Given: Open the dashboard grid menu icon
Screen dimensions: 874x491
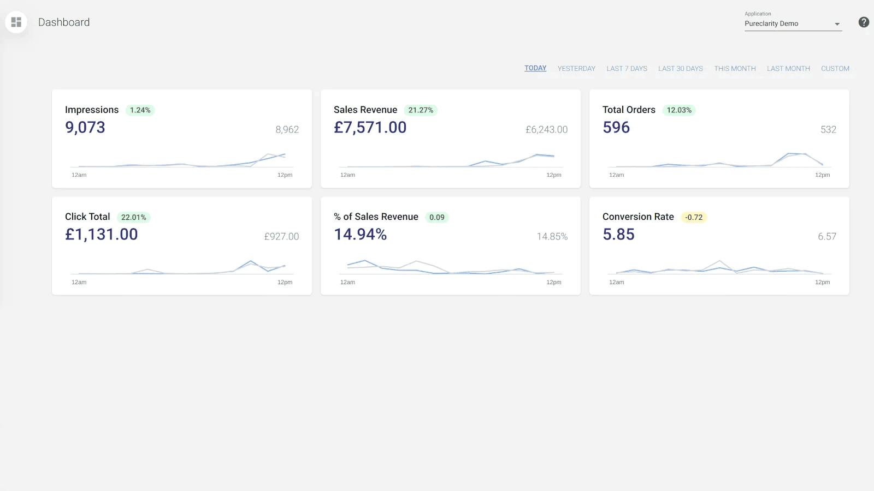Looking at the screenshot, I should [x=16, y=22].
